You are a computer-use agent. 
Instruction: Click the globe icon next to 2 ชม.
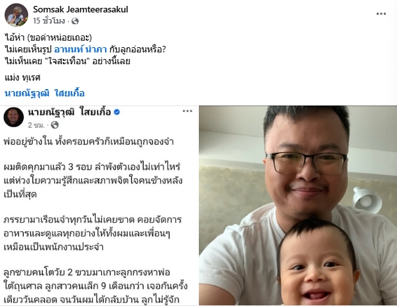[54, 125]
